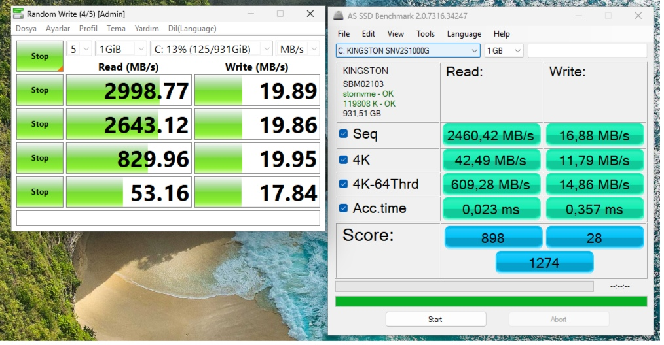Click the 0,357 ms write access time
The image size is (664, 345).
(595, 209)
